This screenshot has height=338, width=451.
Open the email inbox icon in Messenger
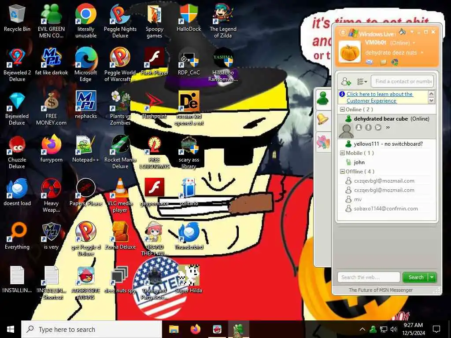(x=370, y=62)
